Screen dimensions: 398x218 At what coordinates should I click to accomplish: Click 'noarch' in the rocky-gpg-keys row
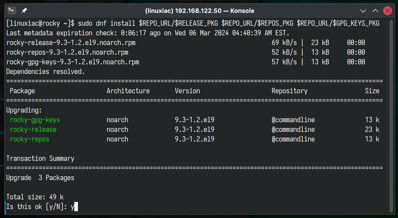pos(117,120)
